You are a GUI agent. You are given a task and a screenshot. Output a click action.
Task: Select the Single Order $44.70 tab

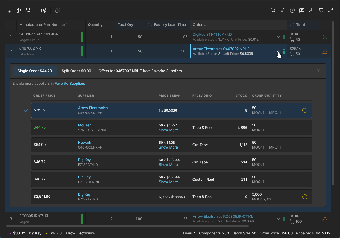[35, 71]
